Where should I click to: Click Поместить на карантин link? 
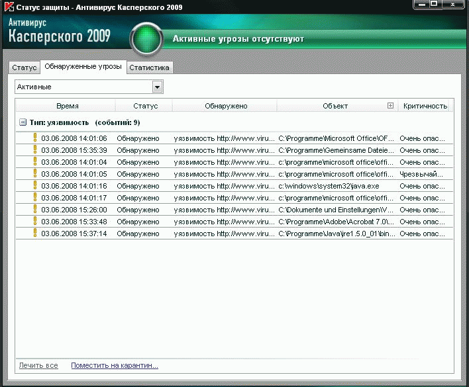pyautogui.click(x=115, y=365)
